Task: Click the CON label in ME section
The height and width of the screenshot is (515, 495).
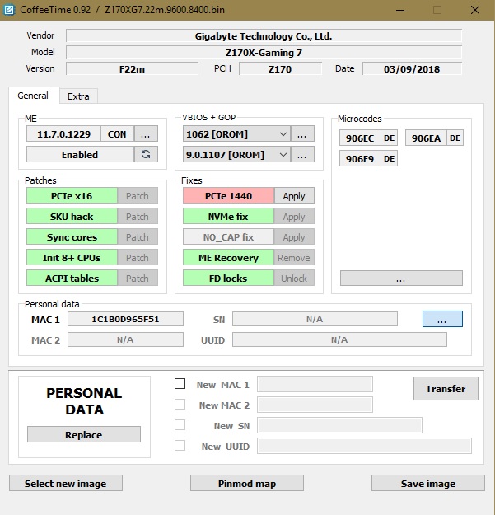Action: click(x=117, y=133)
